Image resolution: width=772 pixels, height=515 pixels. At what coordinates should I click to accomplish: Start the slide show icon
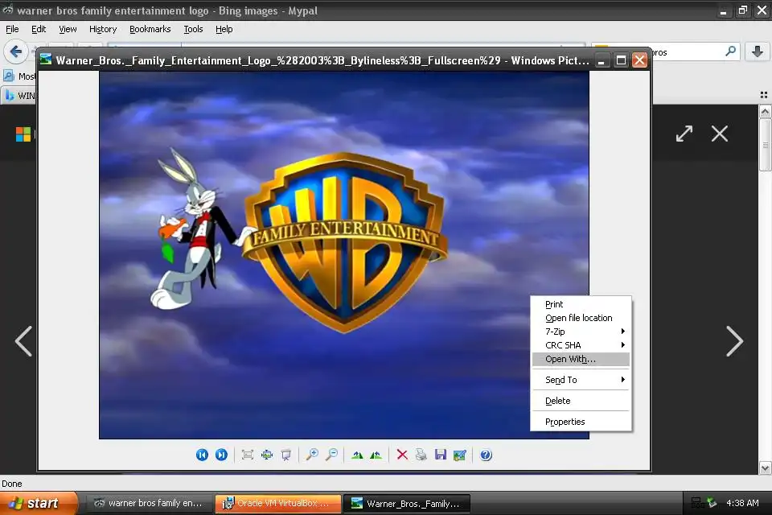click(x=286, y=455)
